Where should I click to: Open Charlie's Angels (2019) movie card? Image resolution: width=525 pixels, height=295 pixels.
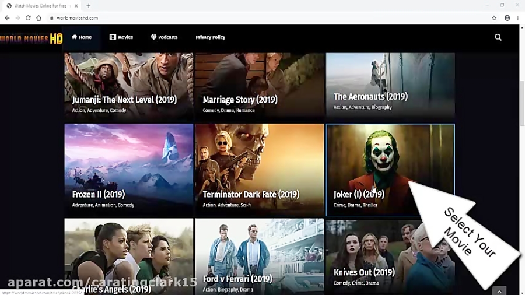click(129, 257)
